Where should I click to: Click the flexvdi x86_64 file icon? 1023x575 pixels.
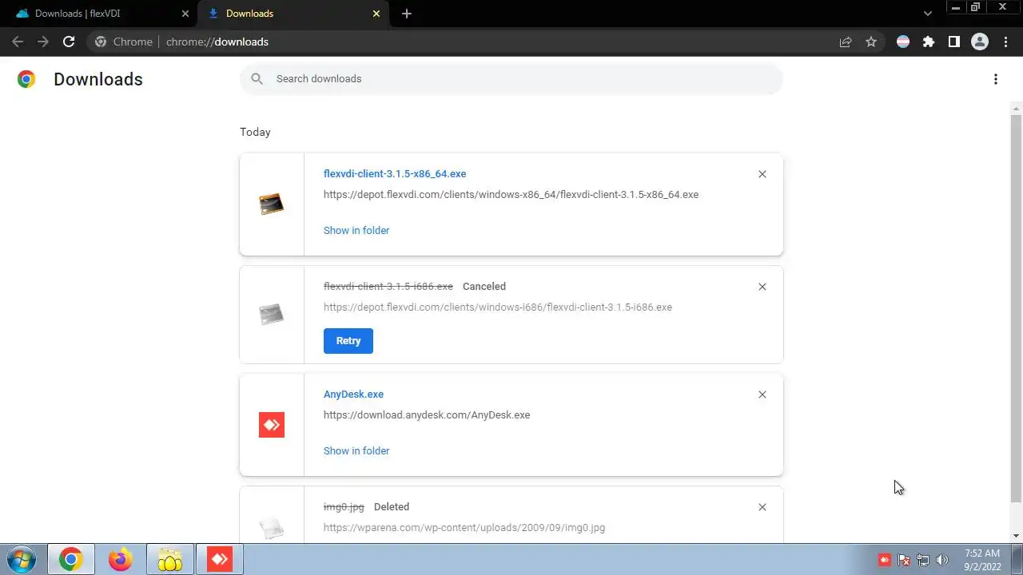pos(272,204)
